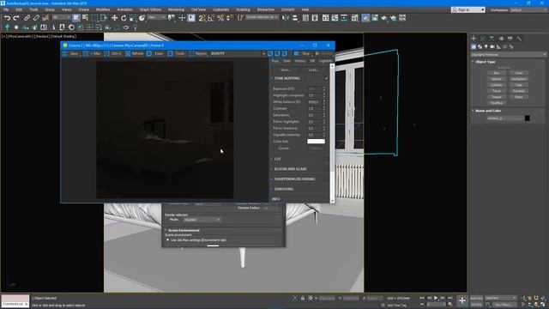Choose the Select Object tool
The image size is (549, 309).
click(x=76, y=18)
